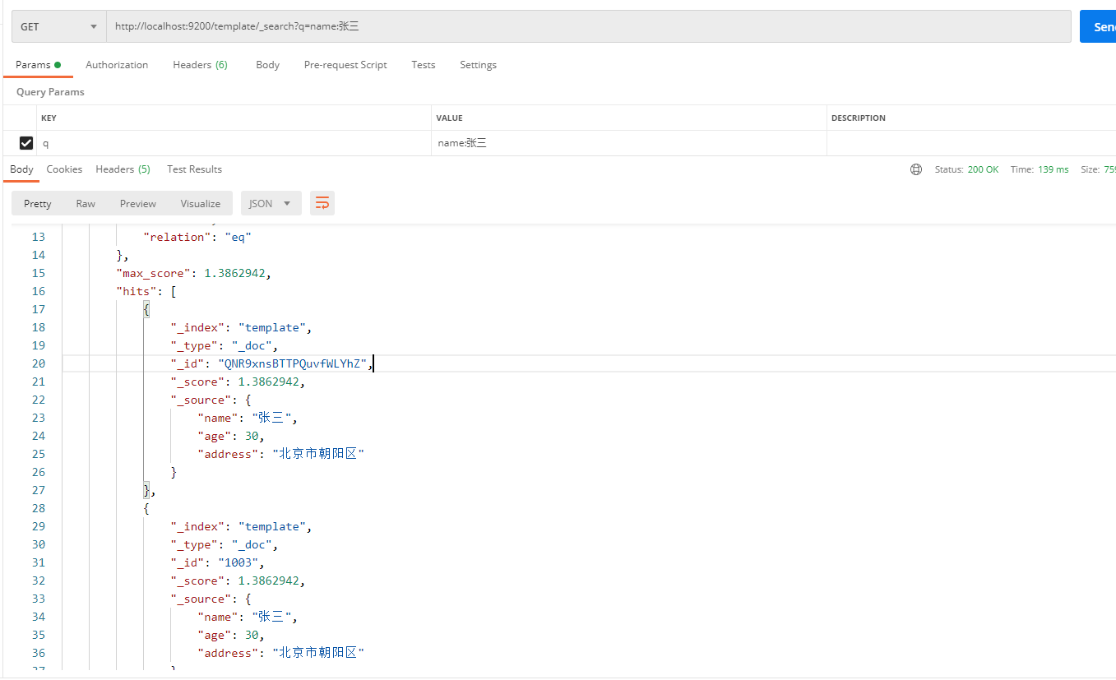Image resolution: width=1116 pixels, height=680 pixels.
Task: Click the "_source" key on line 22
Action: (201, 400)
